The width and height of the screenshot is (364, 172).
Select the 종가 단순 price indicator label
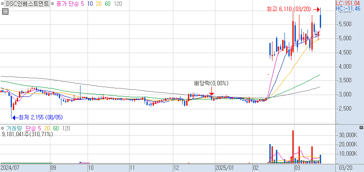(68, 4)
